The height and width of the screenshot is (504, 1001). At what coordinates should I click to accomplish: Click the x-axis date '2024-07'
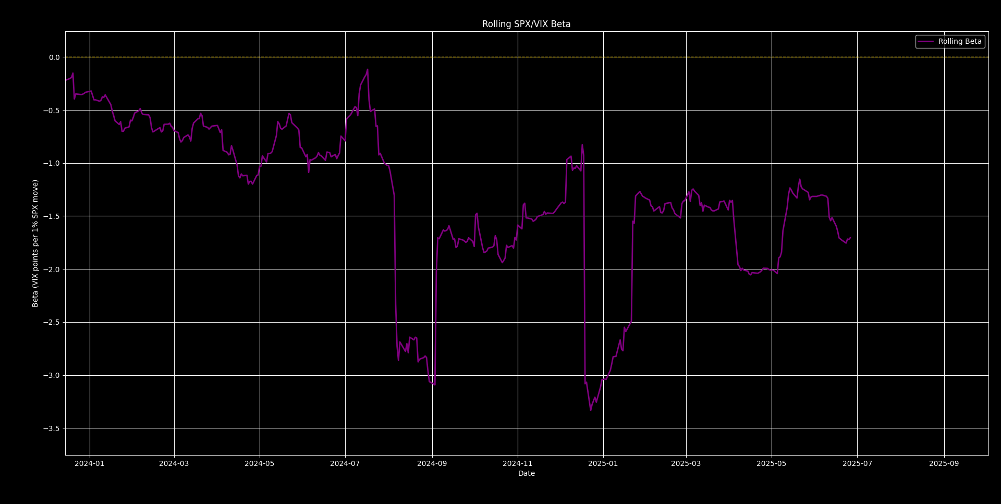coord(345,463)
